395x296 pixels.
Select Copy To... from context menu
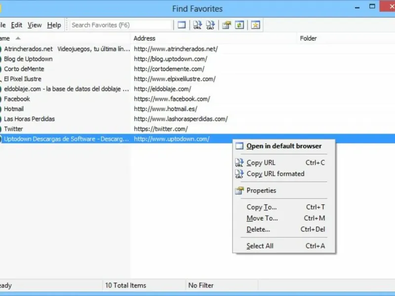tap(284, 207)
